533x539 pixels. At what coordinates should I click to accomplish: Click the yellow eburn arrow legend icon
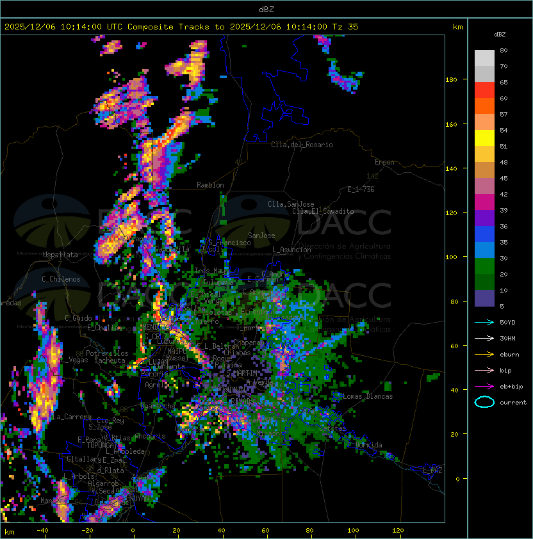[484, 355]
